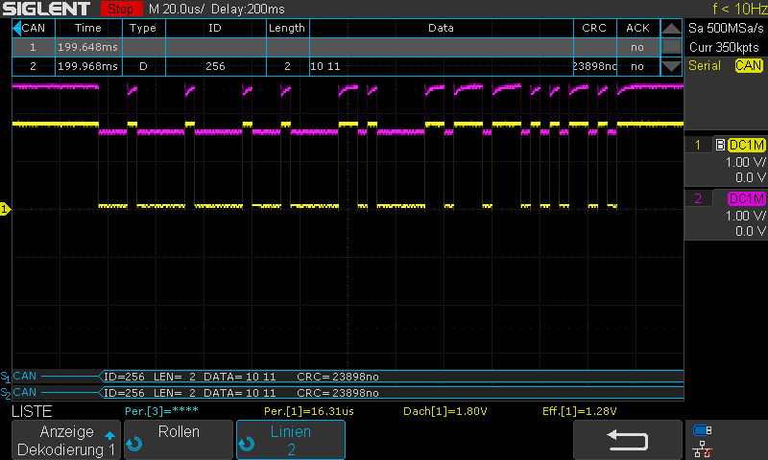Click ID cell '256'
Viewport: 768px width, 460px height.
point(215,66)
